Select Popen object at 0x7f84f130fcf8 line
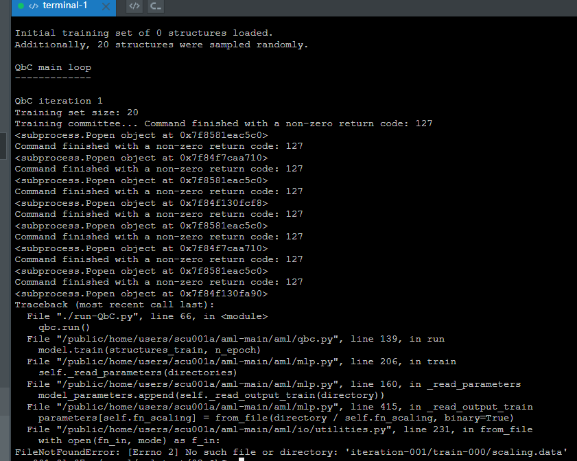Screen dimensions: 577x461 (141, 203)
